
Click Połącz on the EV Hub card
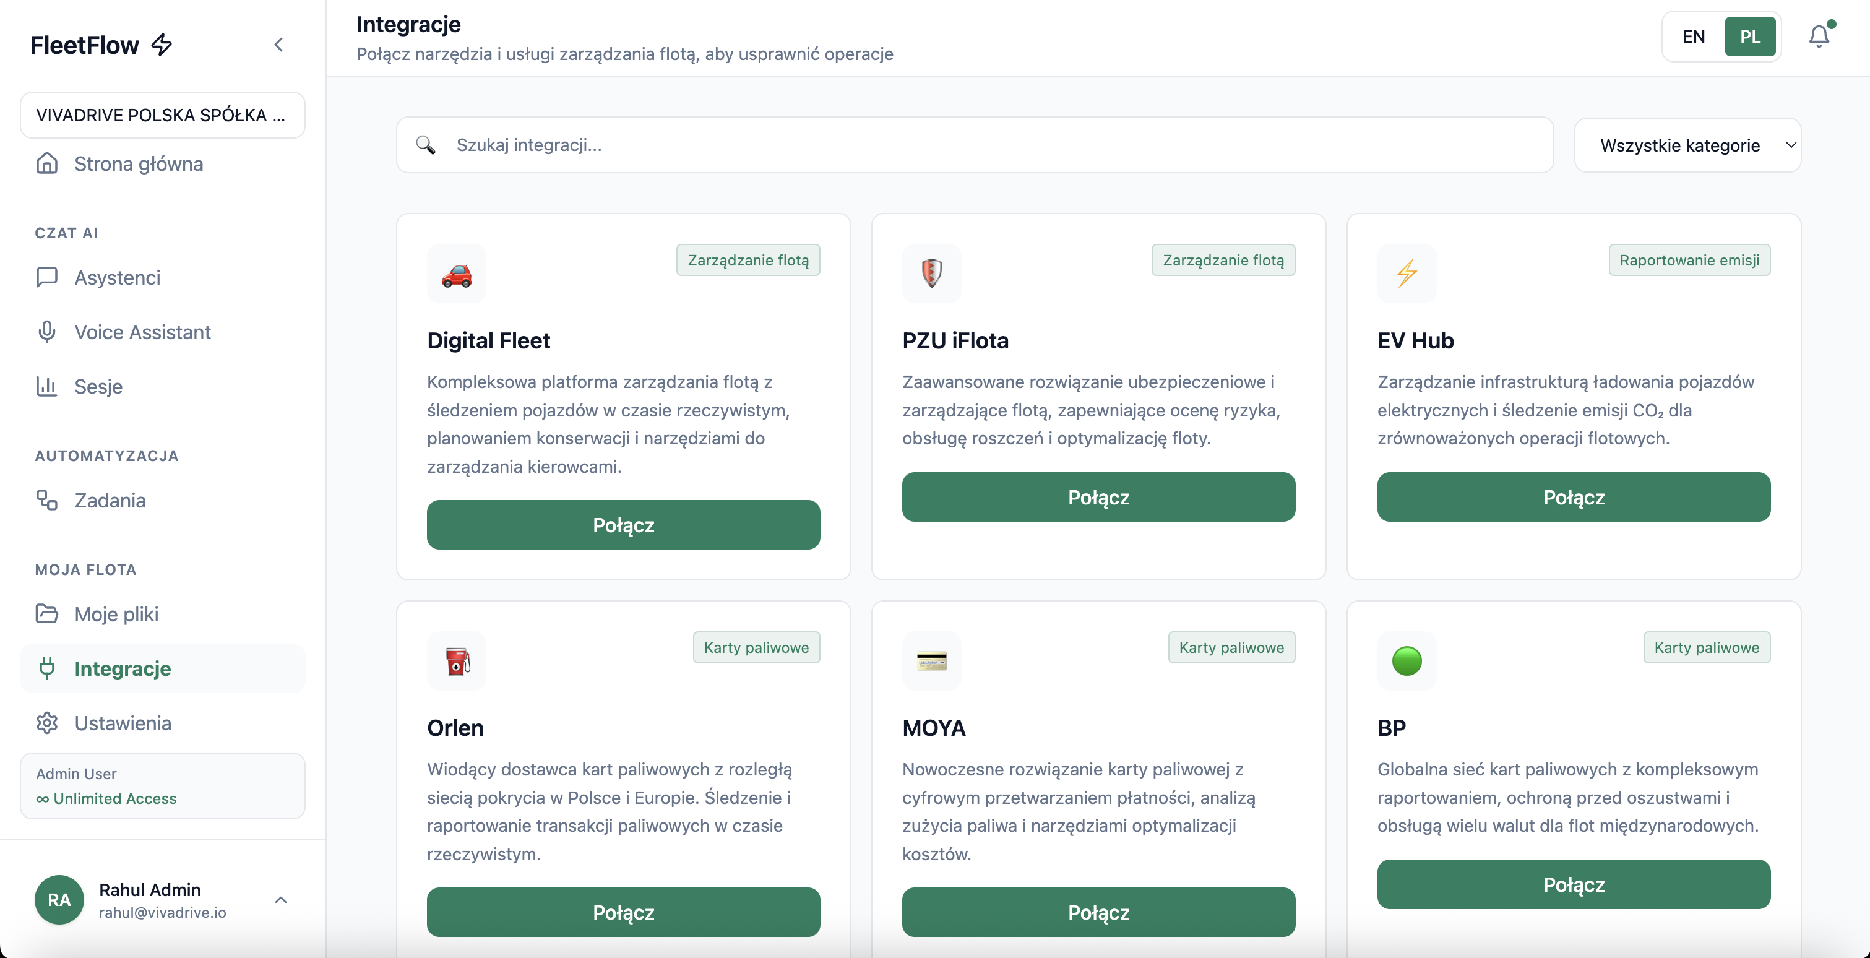coord(1573,497)
